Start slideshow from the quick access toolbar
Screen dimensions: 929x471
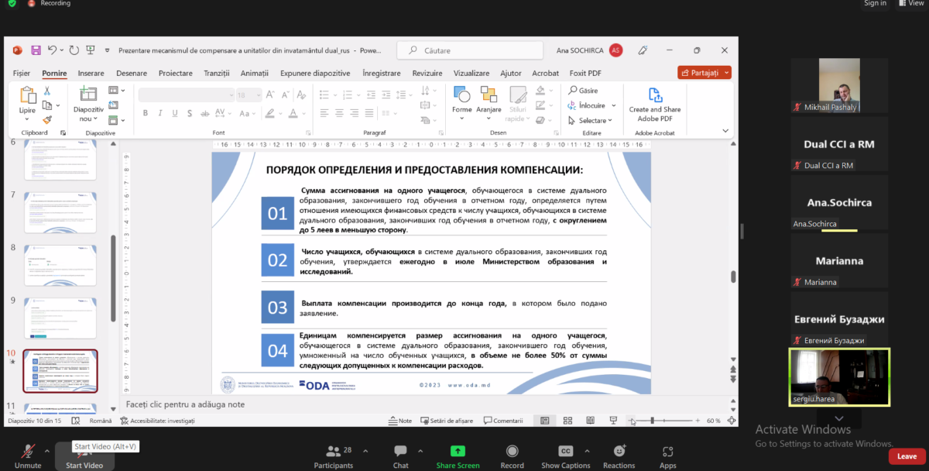(x=91, y=50)
